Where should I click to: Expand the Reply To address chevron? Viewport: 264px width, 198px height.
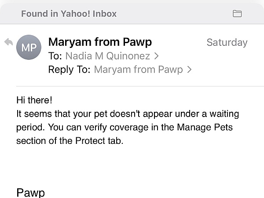point(189,70)
